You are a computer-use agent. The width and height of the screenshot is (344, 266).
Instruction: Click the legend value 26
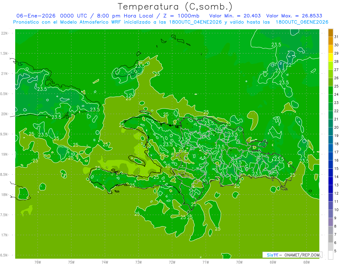(336, 78)
